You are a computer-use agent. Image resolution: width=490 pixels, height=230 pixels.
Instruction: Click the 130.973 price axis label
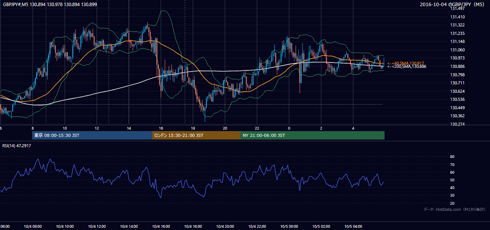tap(457, 58)
